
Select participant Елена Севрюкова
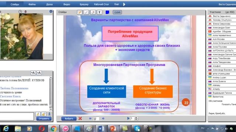pos(222,24)
